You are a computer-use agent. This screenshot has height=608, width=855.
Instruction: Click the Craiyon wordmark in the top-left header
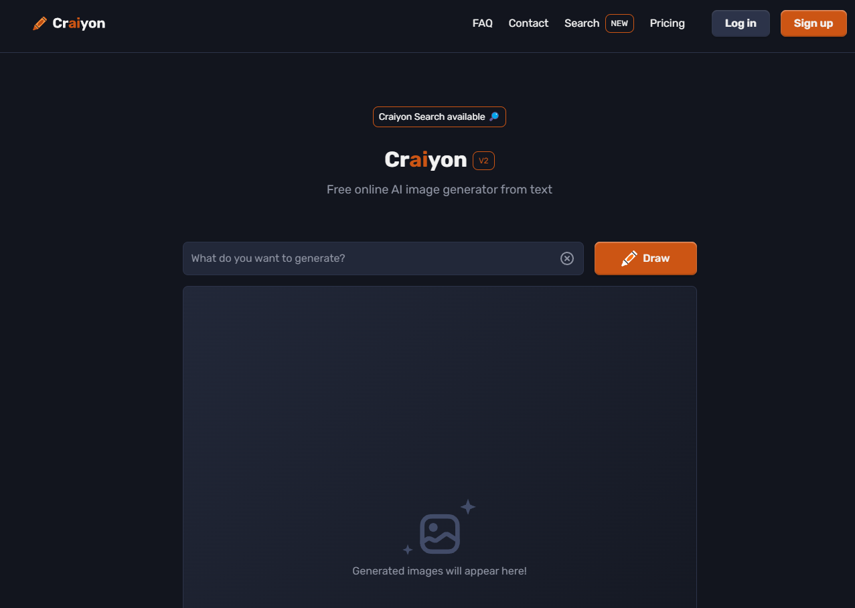pyautogui.click(x=79, y=23)
